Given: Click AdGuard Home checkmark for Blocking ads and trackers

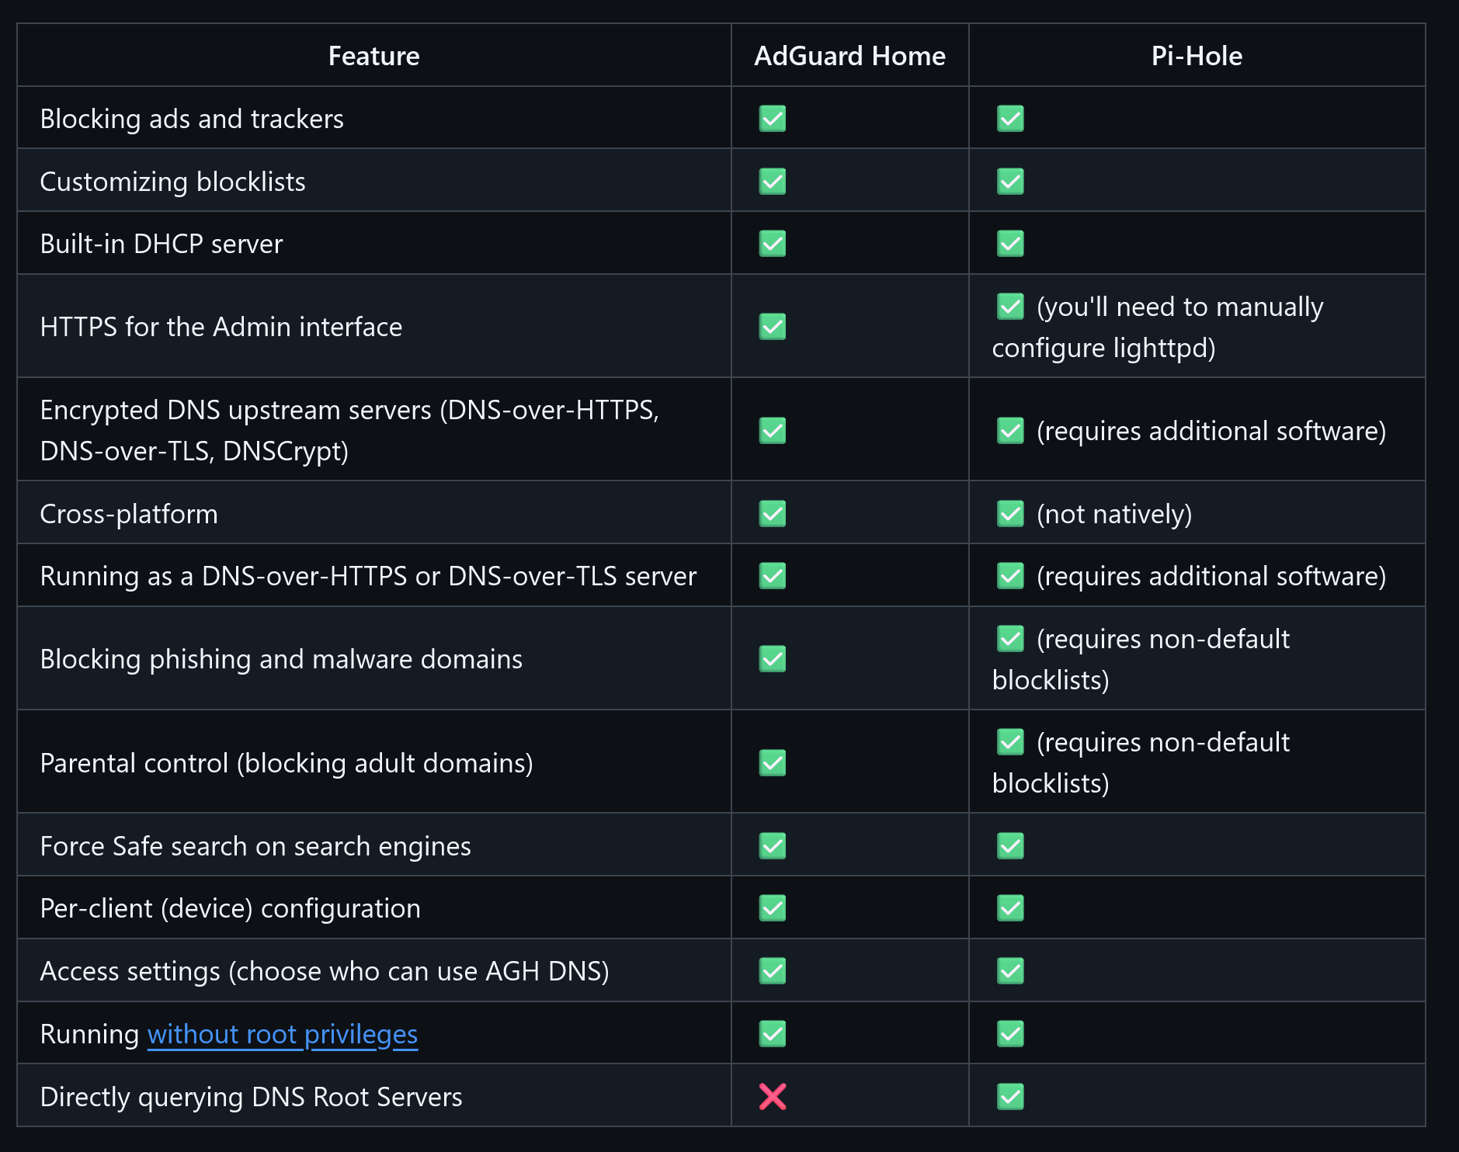Looking at the screenshot, I should 773,119.
